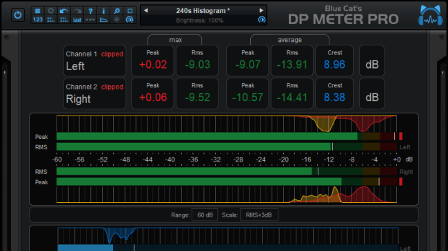Select the next preset arrow
The height and width of the screenshot is (251, 448).
[261, 10]
